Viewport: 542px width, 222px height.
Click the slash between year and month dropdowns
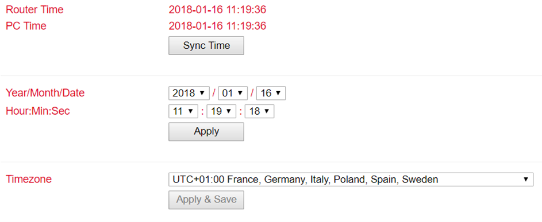[214, 94]
